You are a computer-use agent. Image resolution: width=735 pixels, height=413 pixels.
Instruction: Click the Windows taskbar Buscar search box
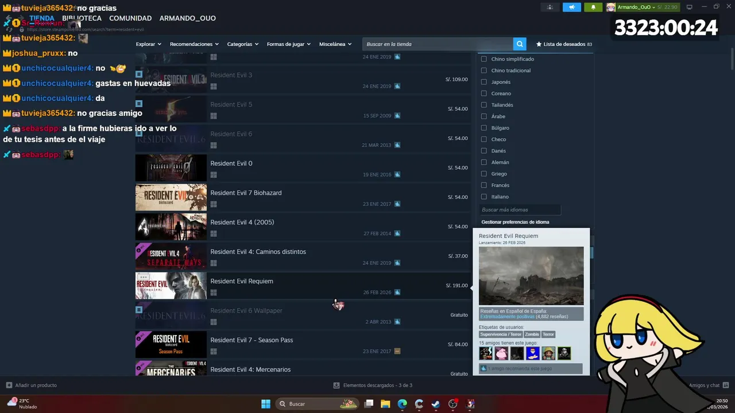click(318, 404)
